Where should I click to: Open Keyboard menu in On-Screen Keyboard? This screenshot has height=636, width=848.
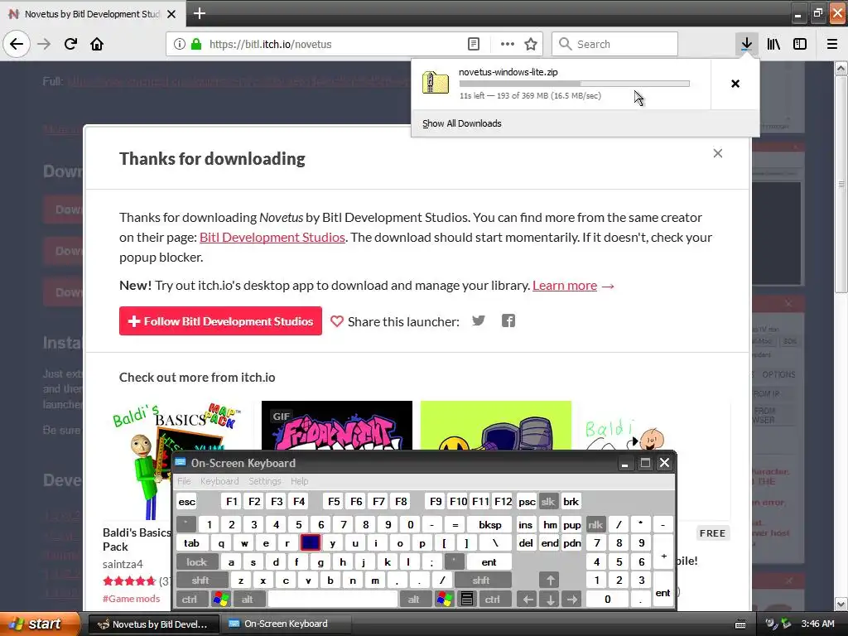[219, 481]
